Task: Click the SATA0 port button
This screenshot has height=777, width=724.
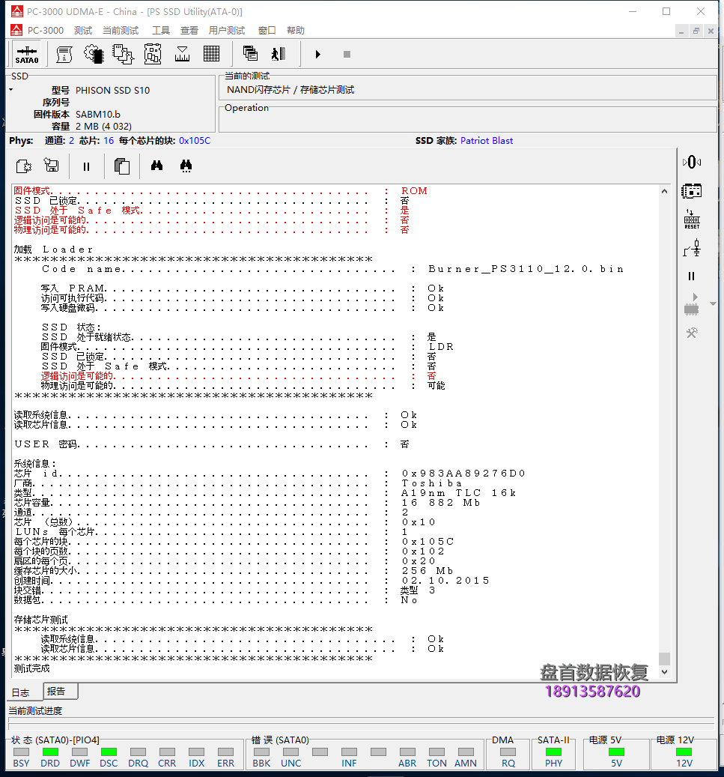Action: (x=27, y=55)
